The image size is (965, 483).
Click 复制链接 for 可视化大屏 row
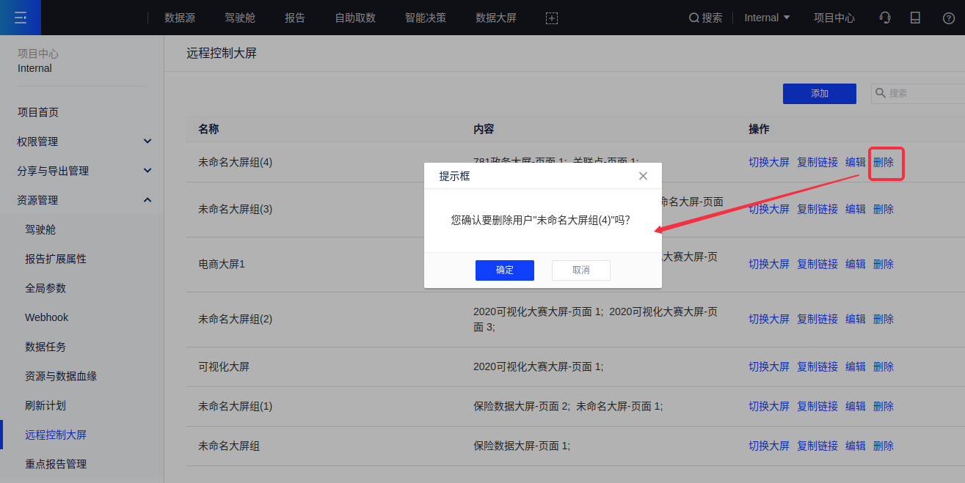(817, 366)
